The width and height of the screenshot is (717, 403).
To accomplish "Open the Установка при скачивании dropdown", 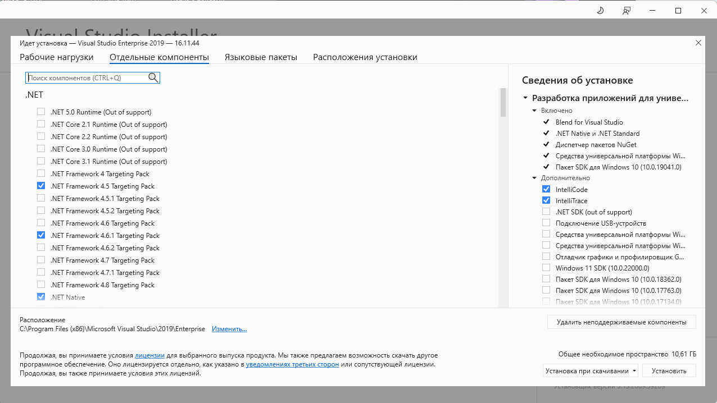I will (591, 370).
